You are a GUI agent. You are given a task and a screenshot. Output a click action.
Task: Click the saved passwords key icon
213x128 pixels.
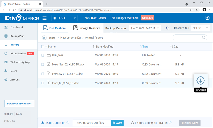tap(191, 10)
